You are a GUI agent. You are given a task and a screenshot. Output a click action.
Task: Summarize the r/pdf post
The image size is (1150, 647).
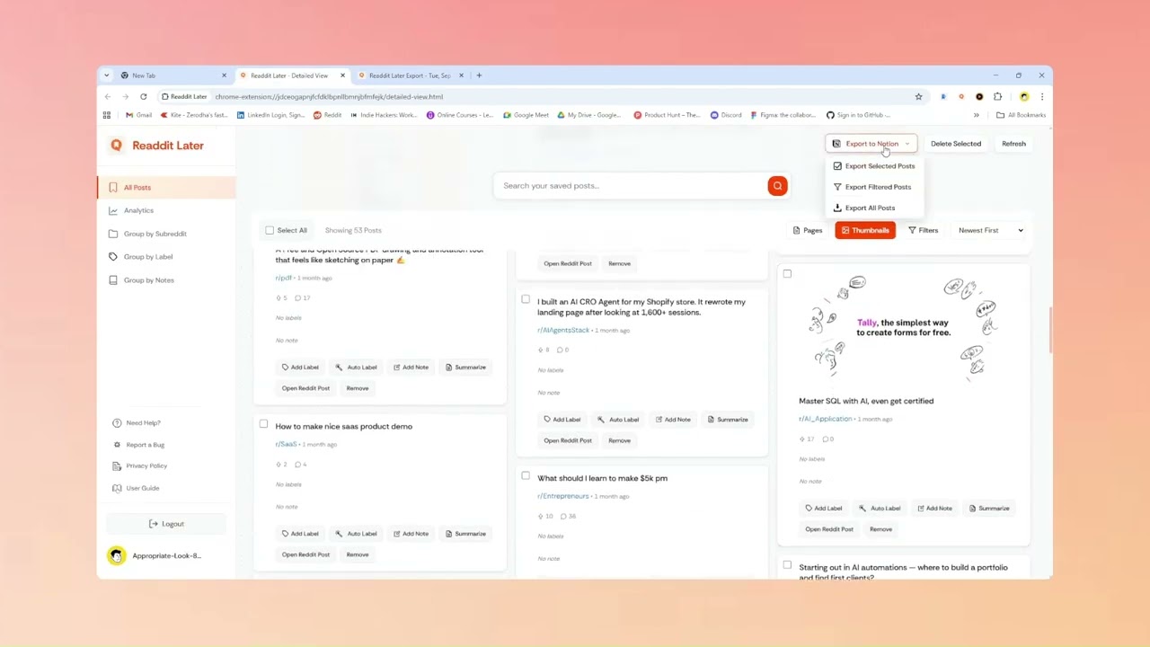coord(465,368)
